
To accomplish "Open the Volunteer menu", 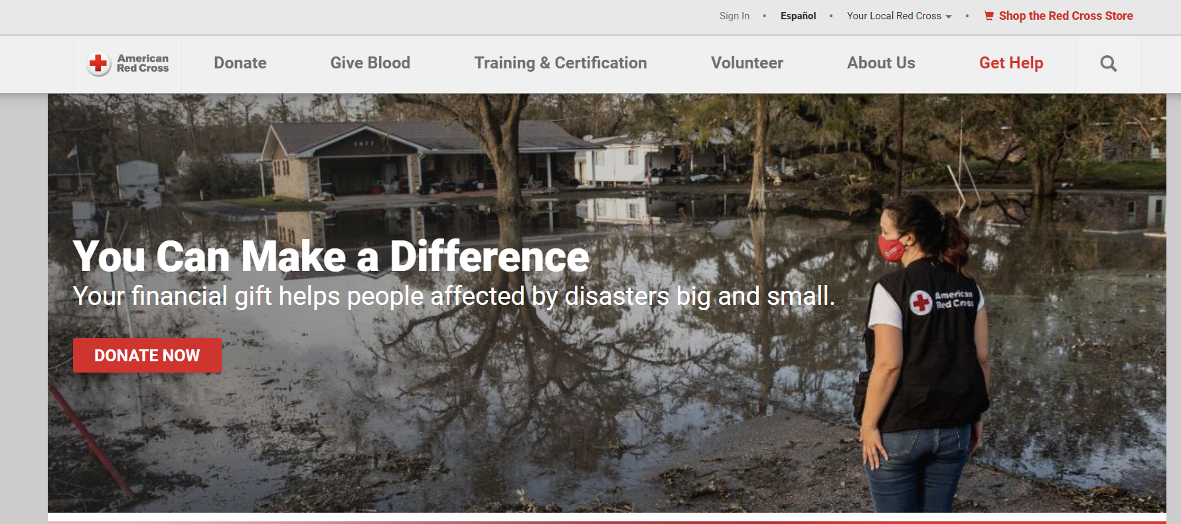I will click(x=747, y=63).
